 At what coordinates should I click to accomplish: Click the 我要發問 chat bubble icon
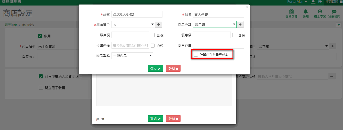click(334, 12)
